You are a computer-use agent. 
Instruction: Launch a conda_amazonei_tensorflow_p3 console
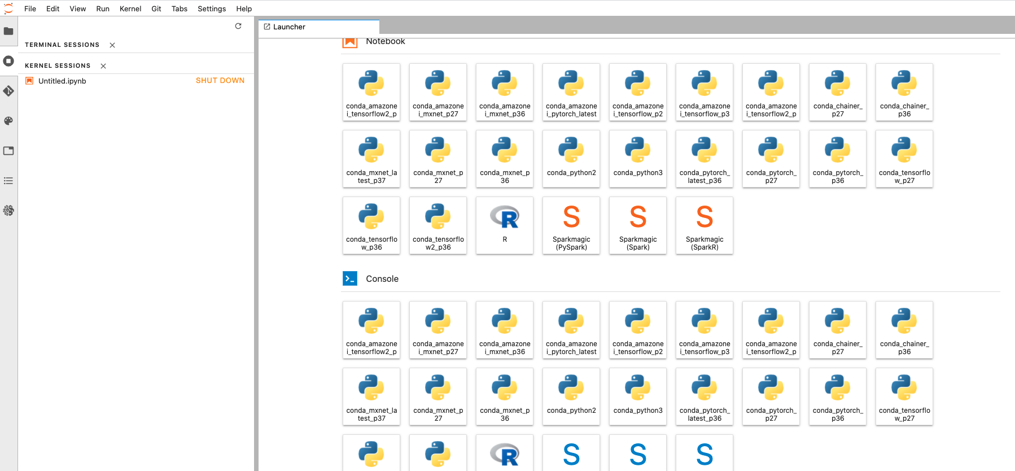pos(705,330)
